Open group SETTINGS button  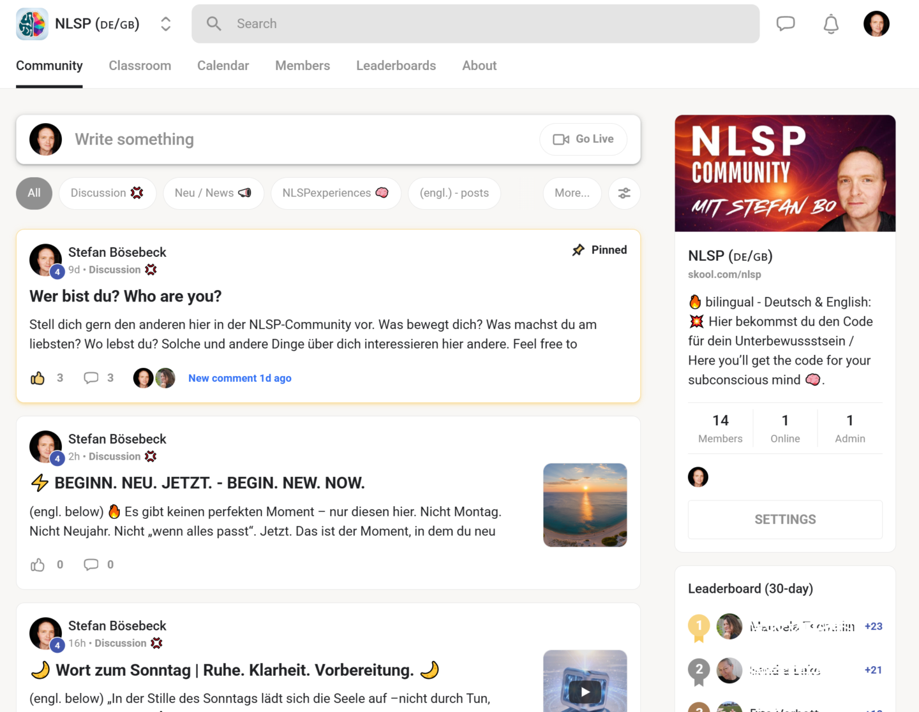(x=785, y=519)
